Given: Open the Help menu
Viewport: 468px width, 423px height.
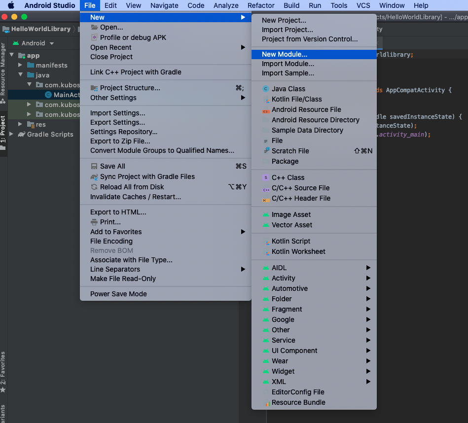Looking at the screenshot, I should point(421,5).
